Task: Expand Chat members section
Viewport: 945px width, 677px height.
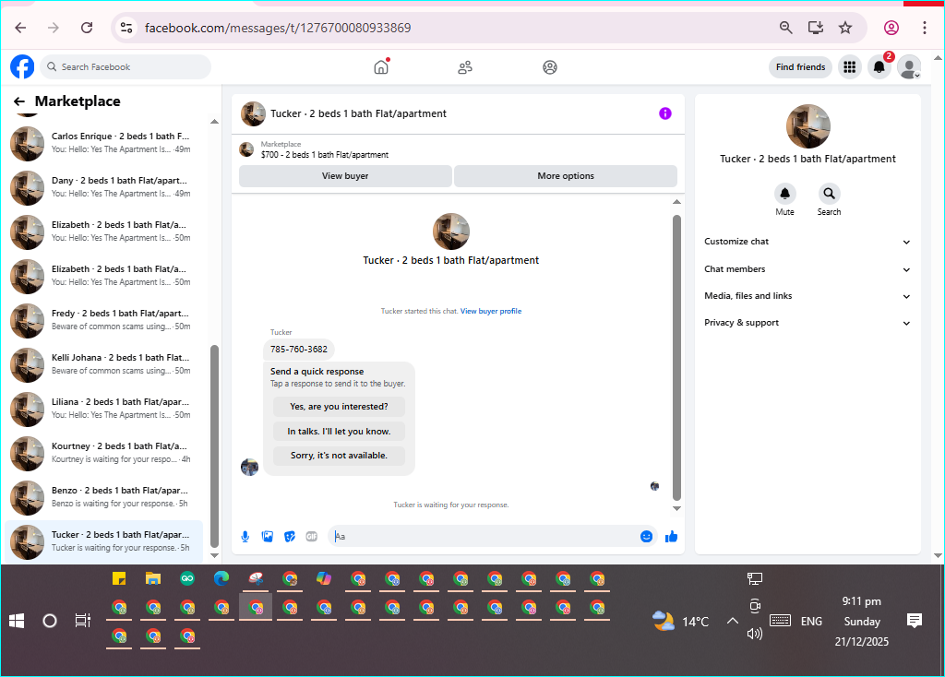Action: click(807, 269)
